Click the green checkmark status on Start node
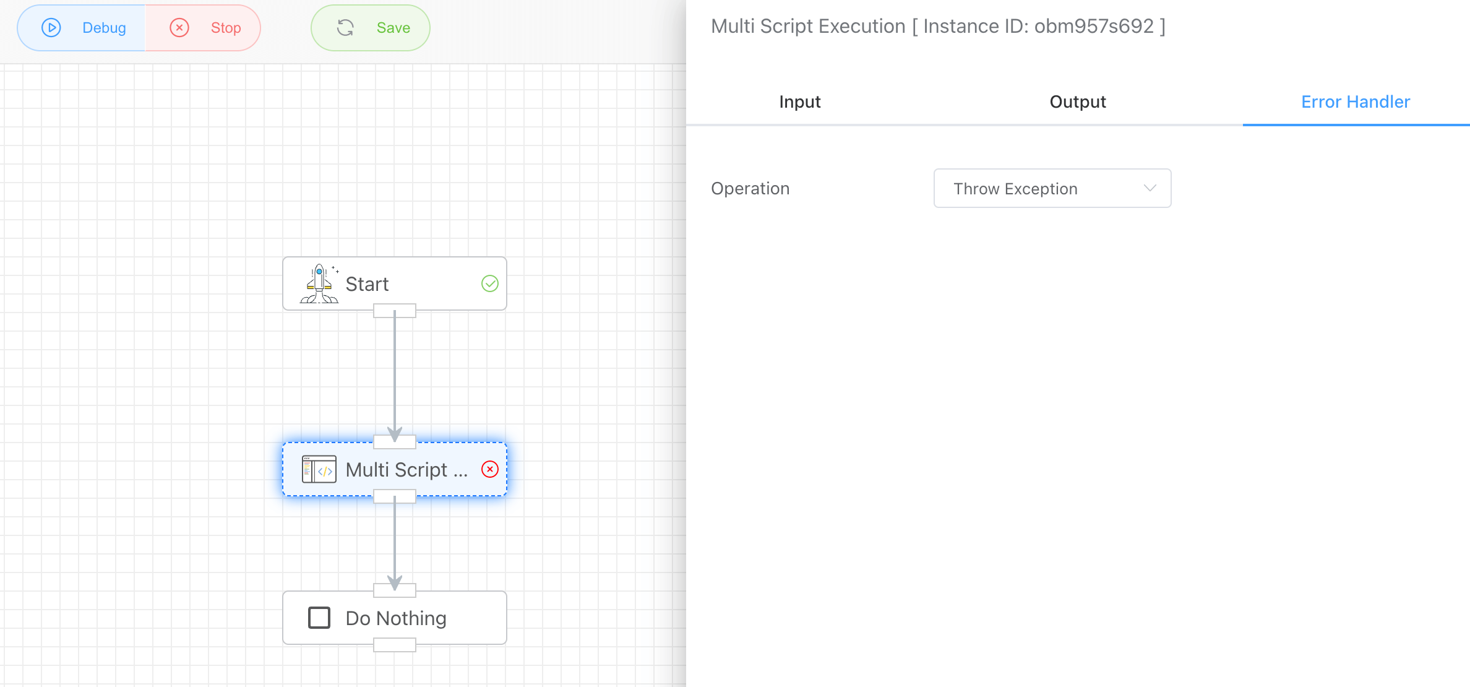Viewport: 1470px width, 687px height. (489, 283)
